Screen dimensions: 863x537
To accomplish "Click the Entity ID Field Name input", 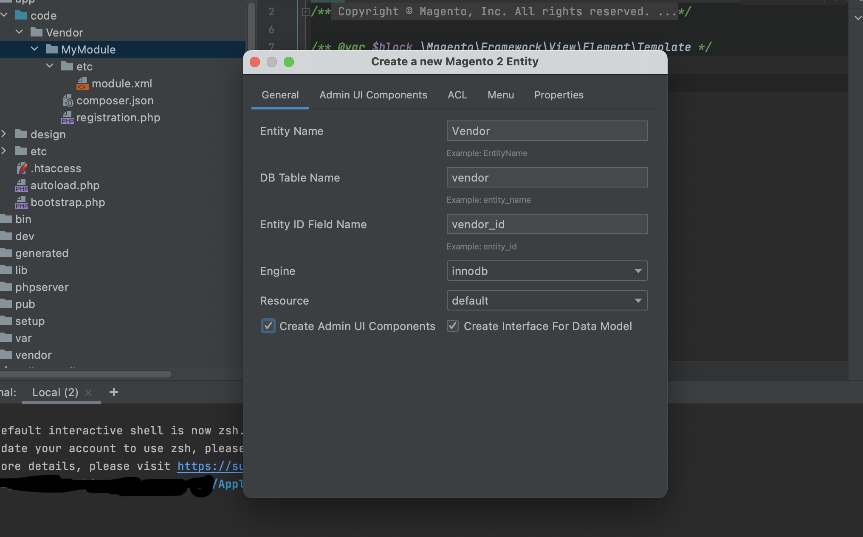I will 547,224.
